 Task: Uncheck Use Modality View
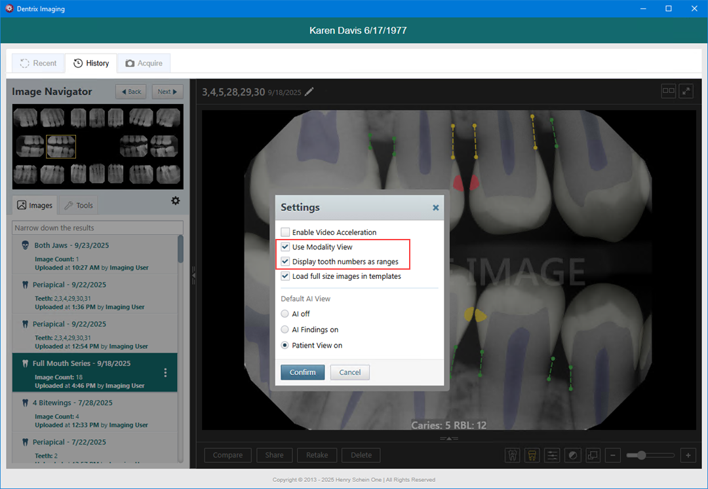coord(285,247)
